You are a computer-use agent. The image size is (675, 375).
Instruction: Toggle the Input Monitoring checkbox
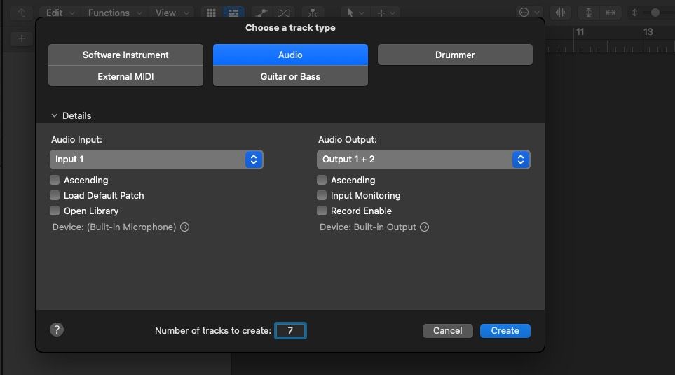coord(322,196)
